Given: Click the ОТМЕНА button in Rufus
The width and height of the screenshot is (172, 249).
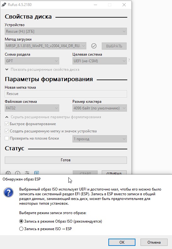Looking at the screenshot, I should [x=114, y=173].
